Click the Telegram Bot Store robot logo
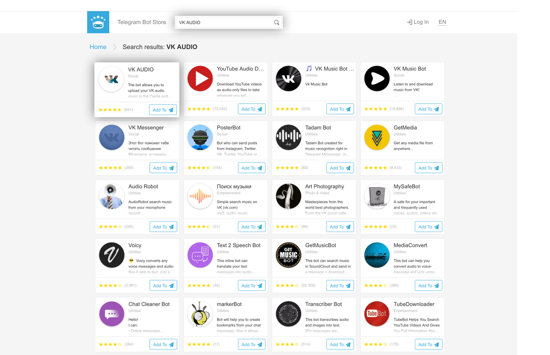 (98, 22)
